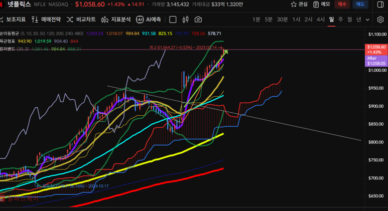This screenshot has height=211, width=388.
Task: Open 비교차트 compare chart tool
Action: pyautogui.click(x=81, y=19)
